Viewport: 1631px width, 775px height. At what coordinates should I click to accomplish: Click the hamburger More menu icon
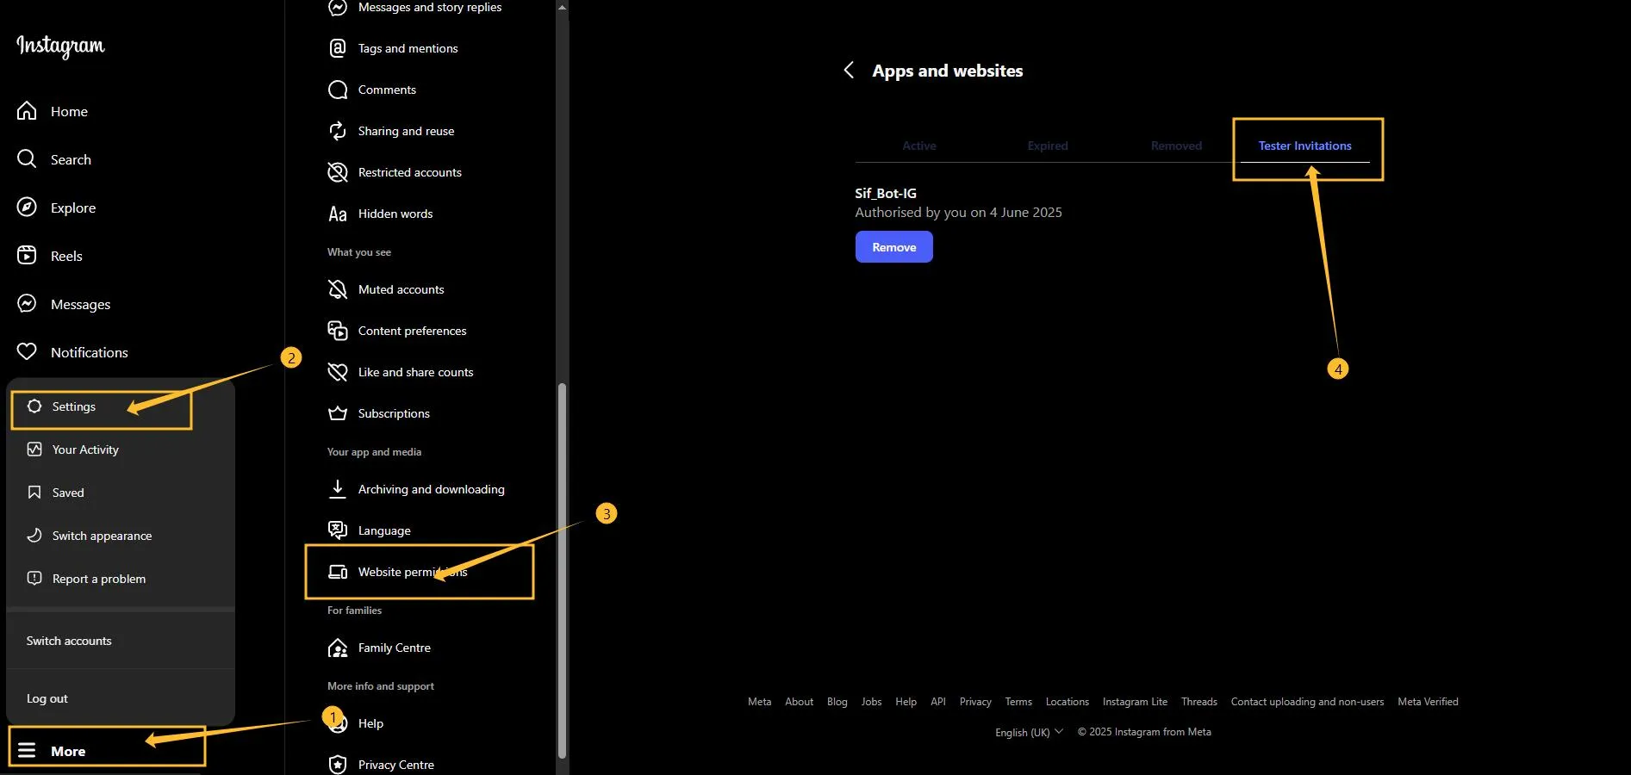pos(27,751)
